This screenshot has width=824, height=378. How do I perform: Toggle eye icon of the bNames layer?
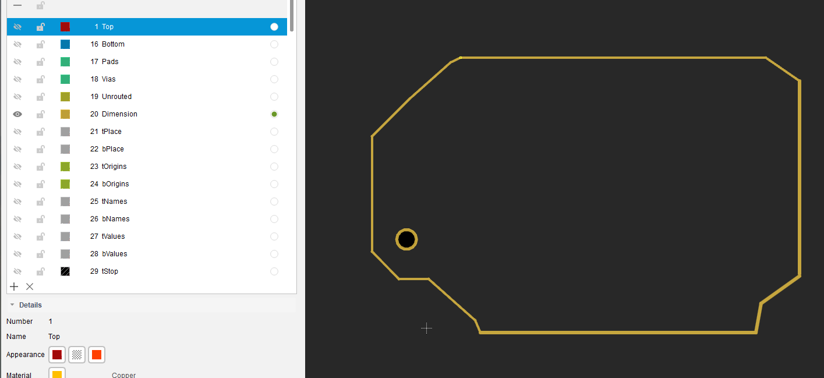(x=17, y=219)
